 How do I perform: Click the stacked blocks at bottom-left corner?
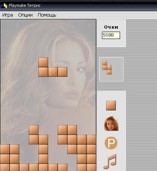pos(10,157)
